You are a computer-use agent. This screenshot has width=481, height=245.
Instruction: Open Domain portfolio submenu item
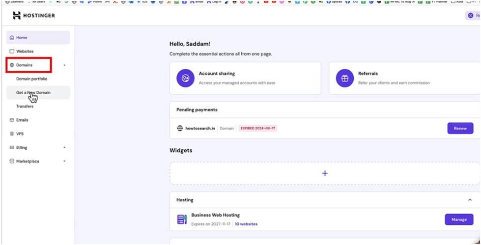32,79
